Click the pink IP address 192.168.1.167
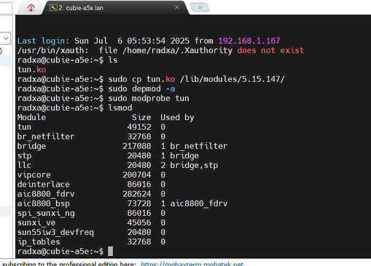The height and width of the screenshot is (266, 371). tap(249, 41)
